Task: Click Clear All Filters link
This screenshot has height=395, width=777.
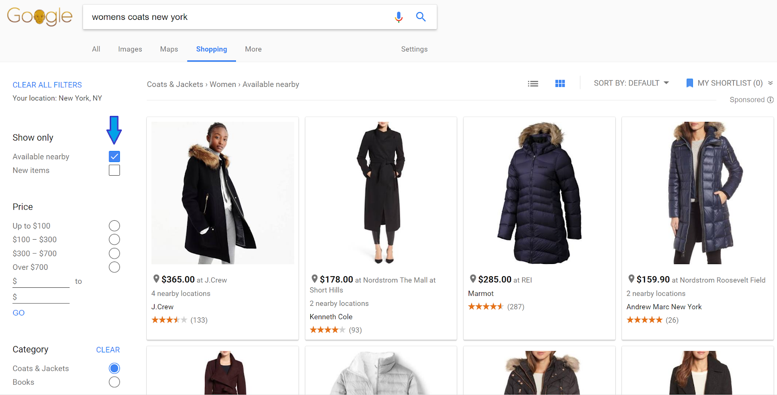Action: [x=47, y=84]
